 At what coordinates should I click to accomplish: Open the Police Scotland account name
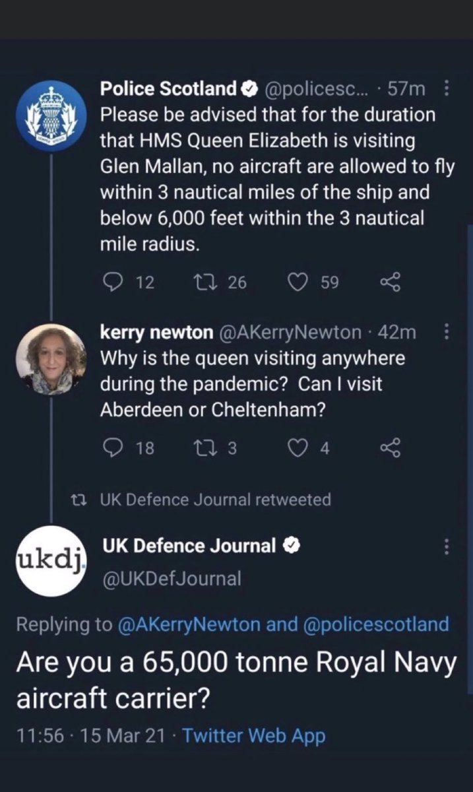click(x=168, y=88)
